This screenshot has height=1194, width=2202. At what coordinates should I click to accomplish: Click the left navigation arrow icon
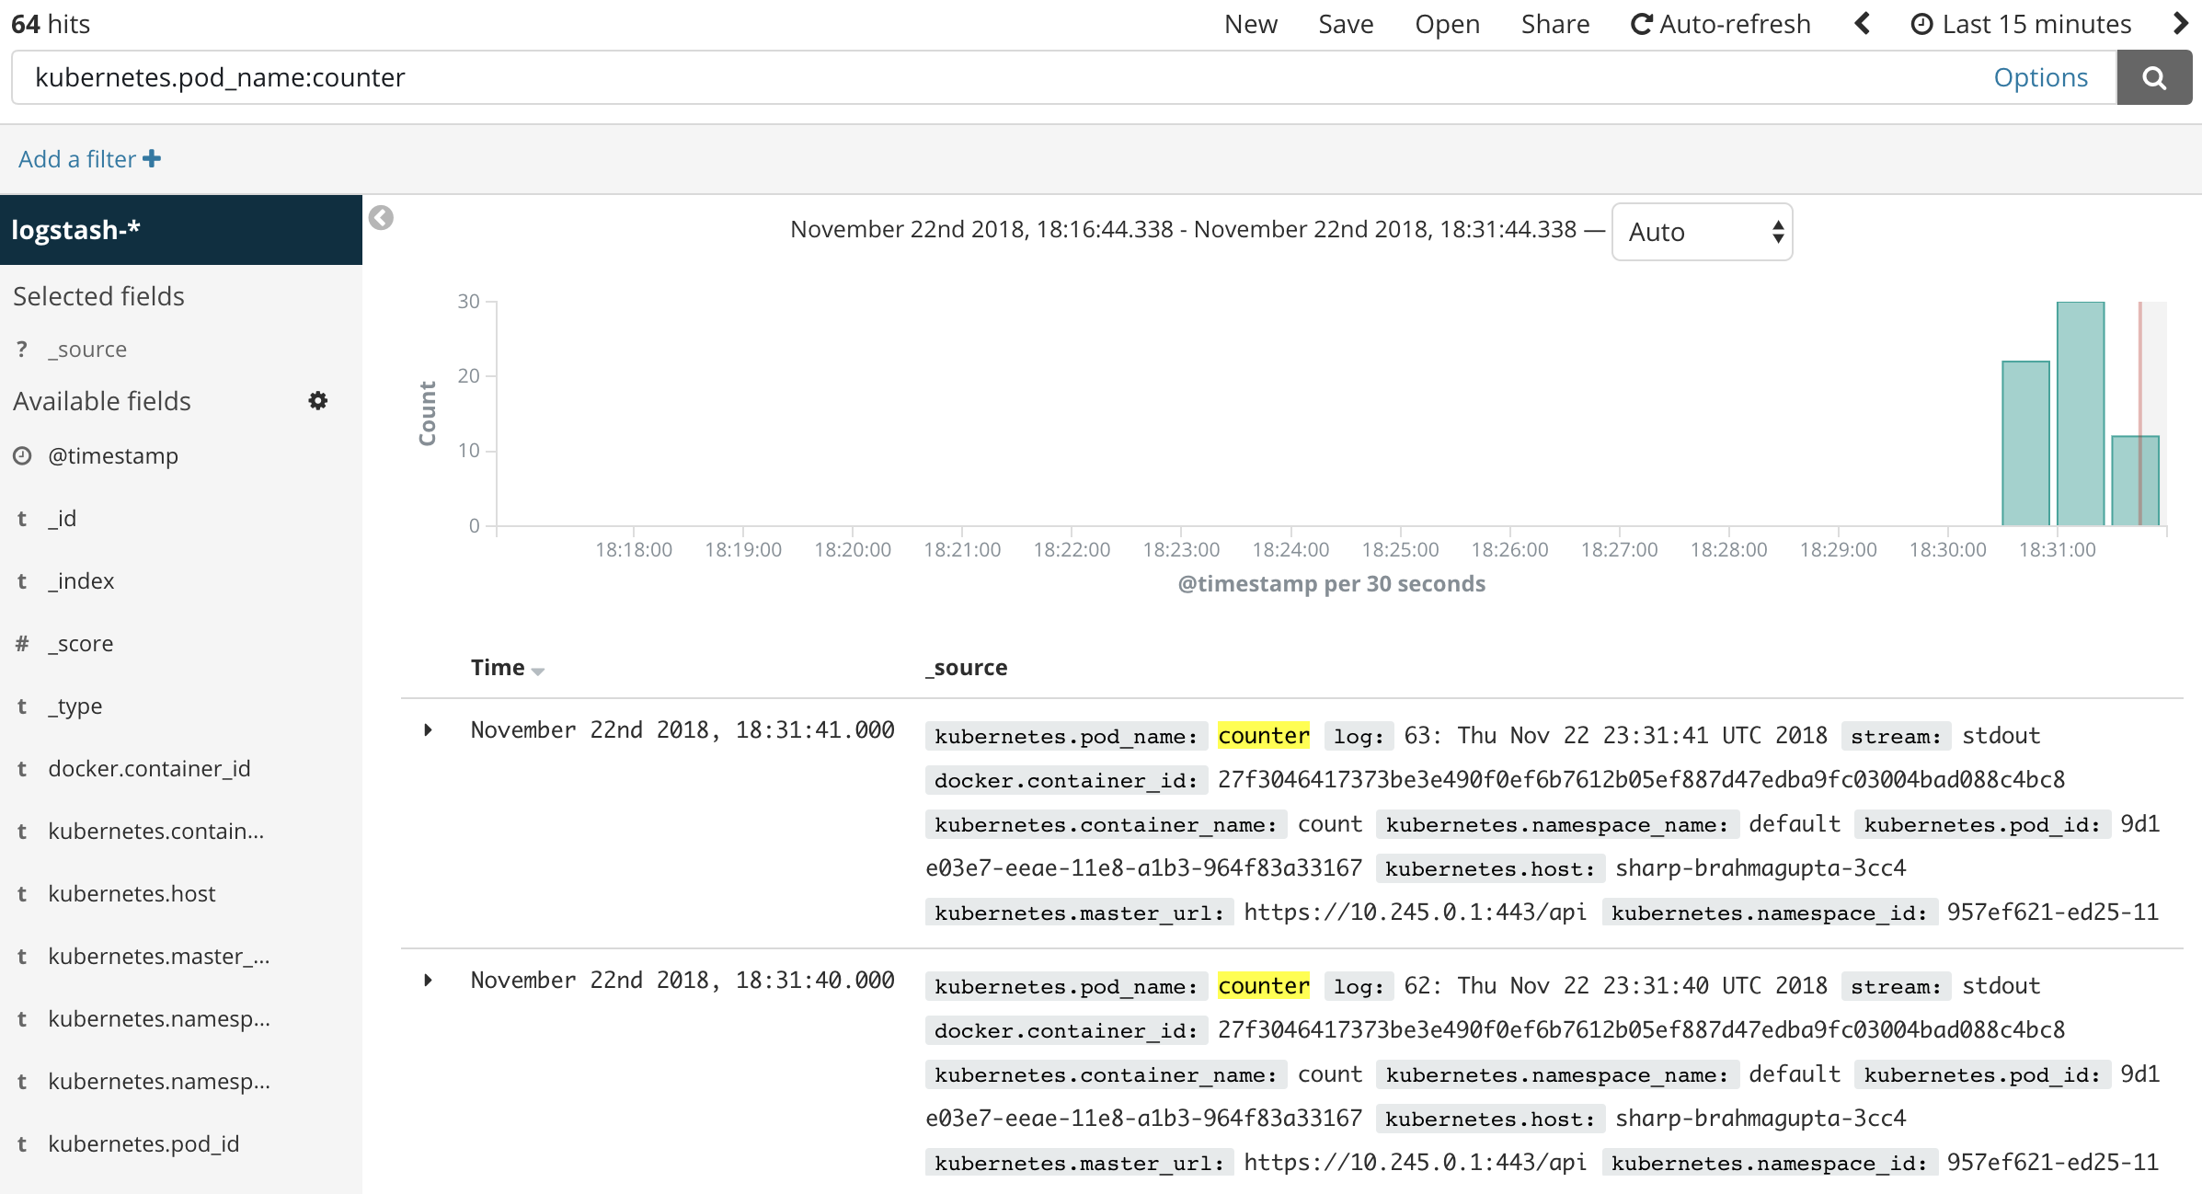[x=1860, y=25]
